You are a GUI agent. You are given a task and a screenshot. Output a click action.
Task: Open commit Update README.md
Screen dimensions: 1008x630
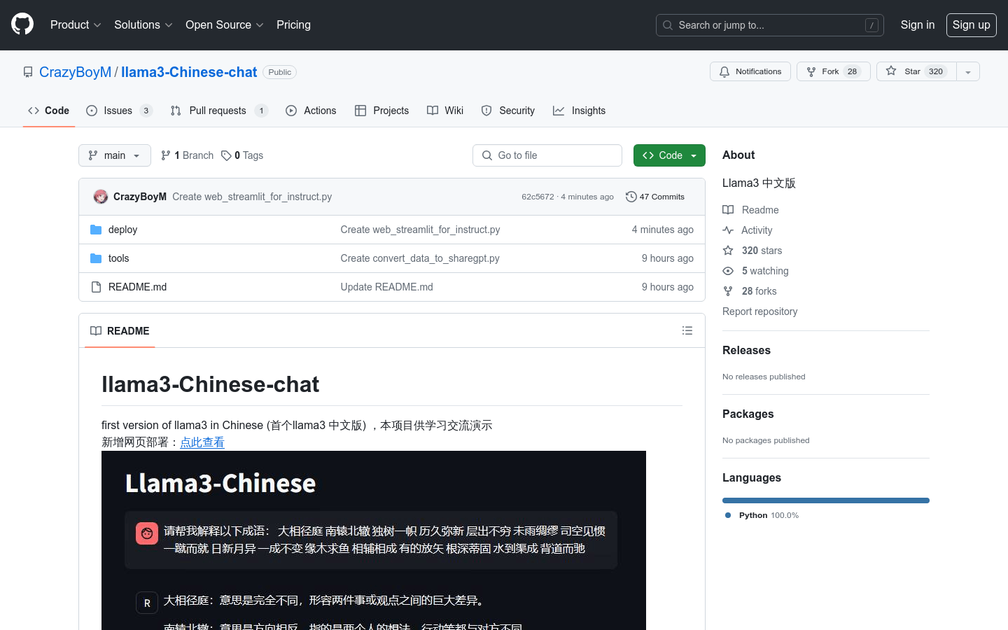tap(386, 287)
